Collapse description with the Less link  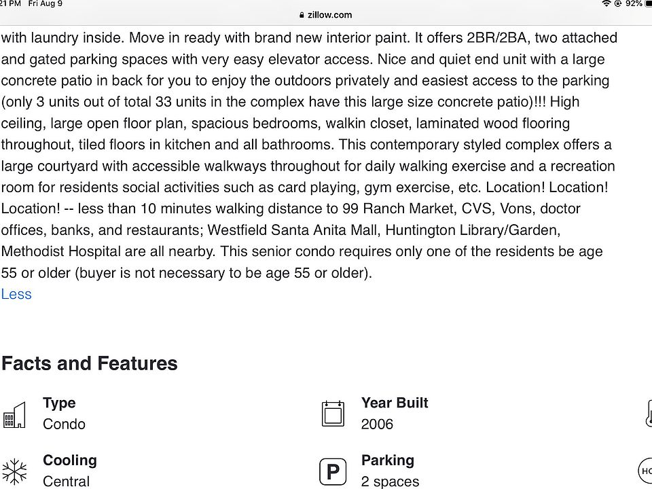[16, 294]
